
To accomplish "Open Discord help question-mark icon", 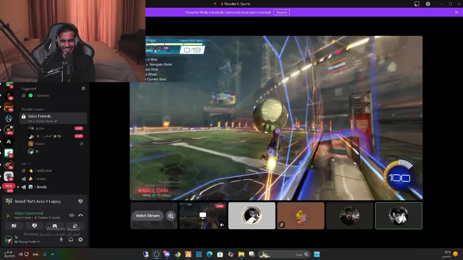I will pos(428,4).
